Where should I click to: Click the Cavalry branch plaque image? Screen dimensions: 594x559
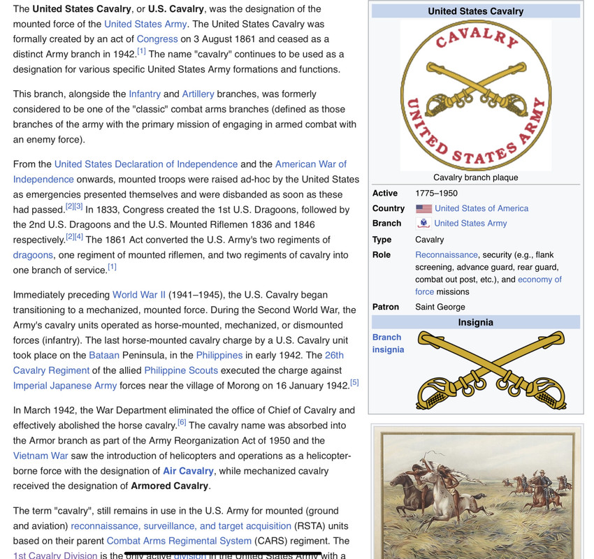point(476,95)
